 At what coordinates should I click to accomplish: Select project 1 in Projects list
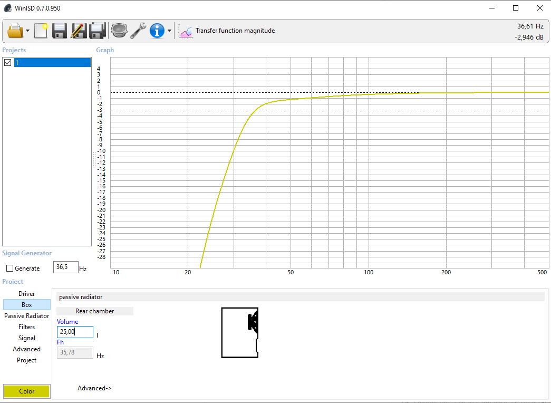52,63
